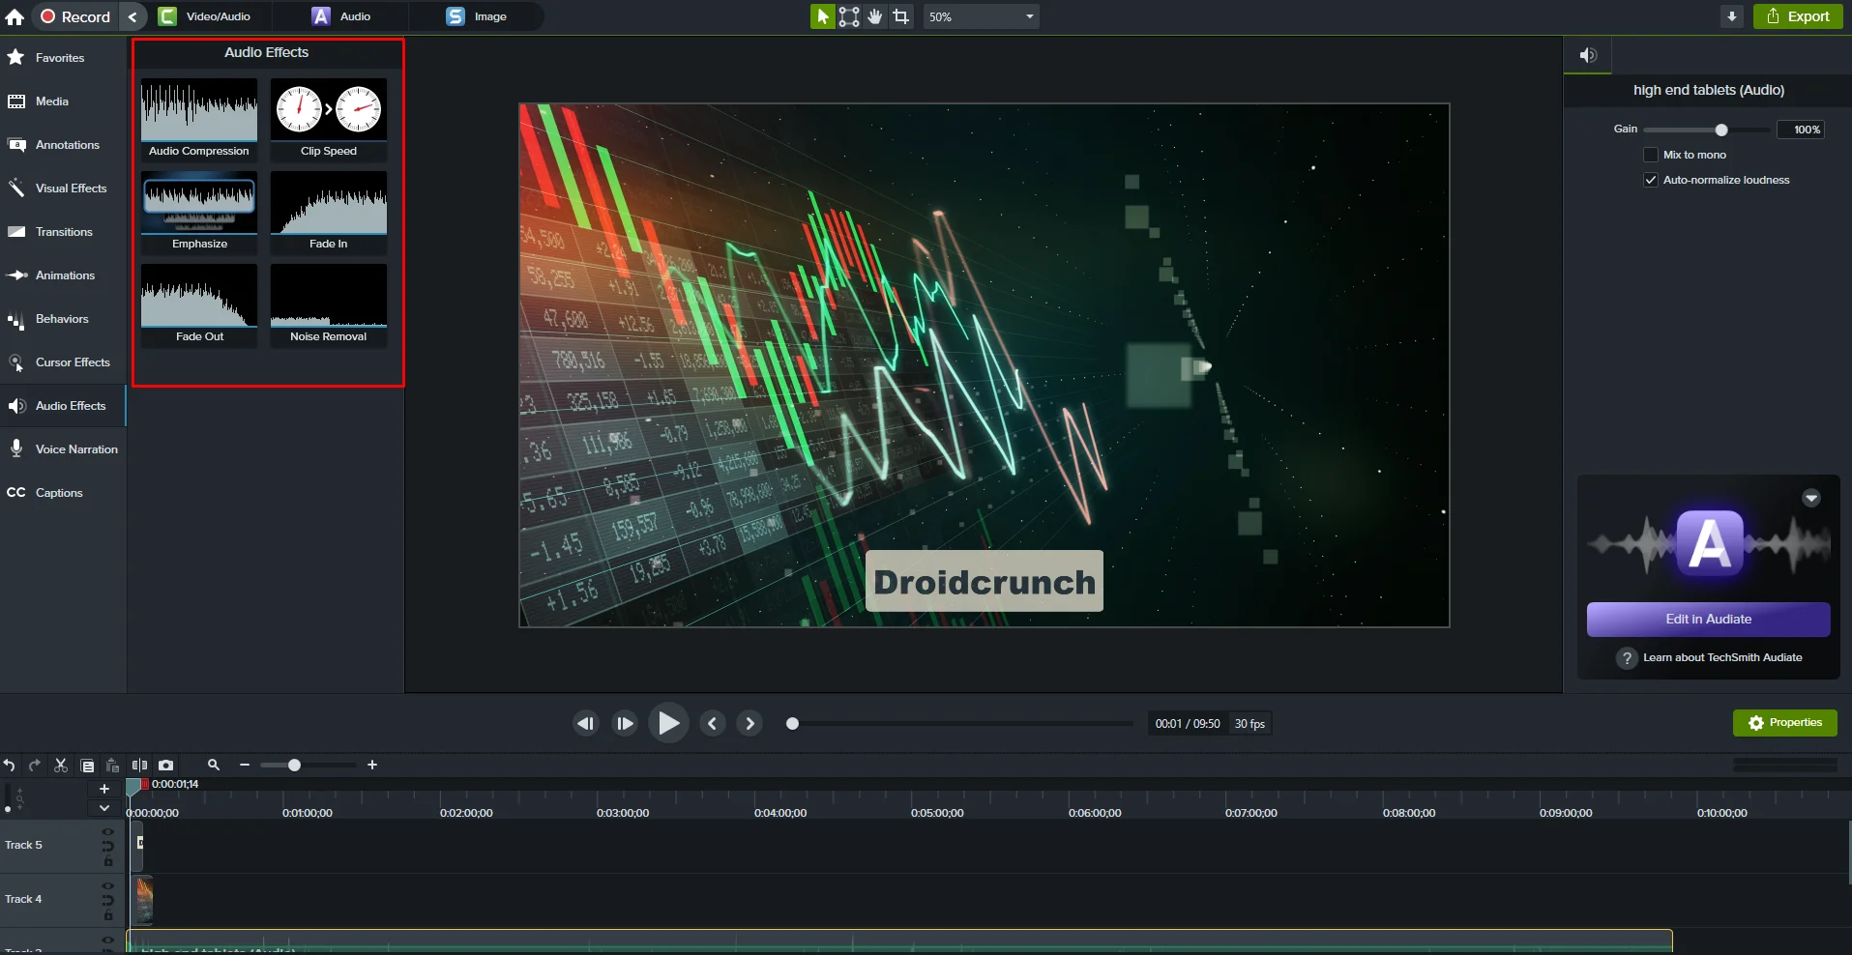
Task: Go to the Home screen icon
Action: click(x=15, y=16)
